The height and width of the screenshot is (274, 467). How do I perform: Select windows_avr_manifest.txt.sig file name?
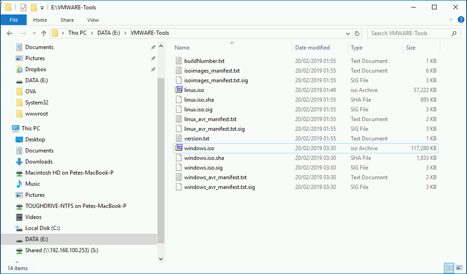[x=220, y=187]
